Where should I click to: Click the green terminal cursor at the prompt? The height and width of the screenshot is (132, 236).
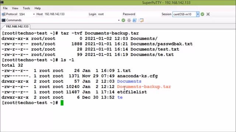coord(62,103)
